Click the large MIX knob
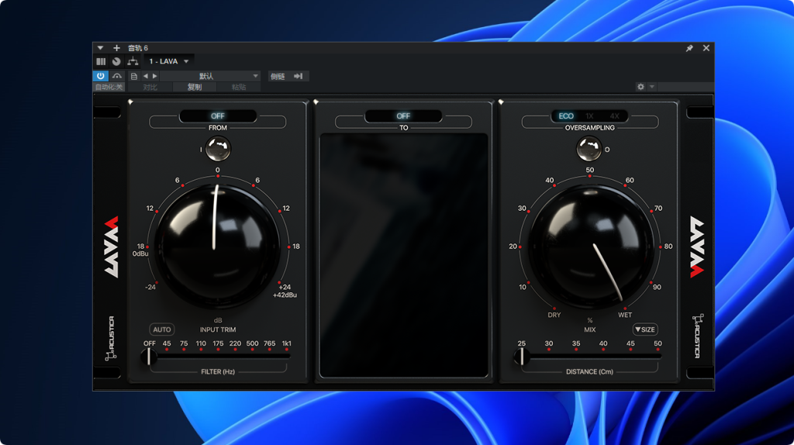Image resolution: width=794 pixels, height=445 pixels. click(590, 247)
